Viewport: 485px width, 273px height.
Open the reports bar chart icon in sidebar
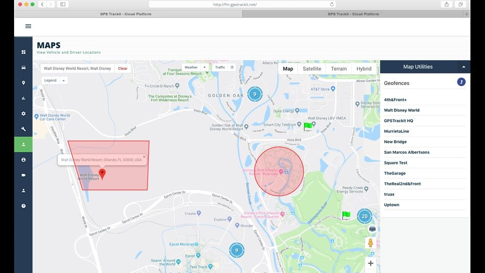pos(23,98)
